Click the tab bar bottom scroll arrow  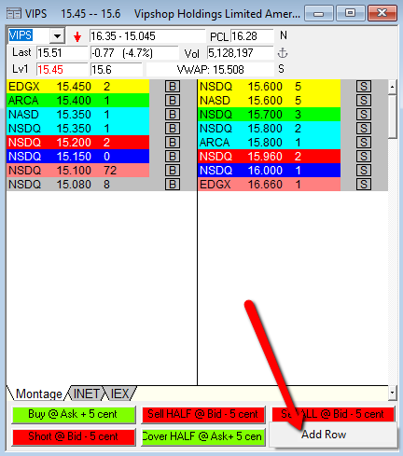[392, 393]
